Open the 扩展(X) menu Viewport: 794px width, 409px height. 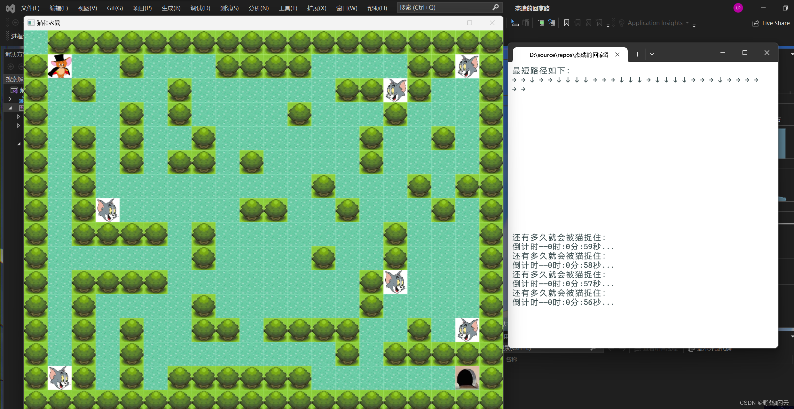317,8
